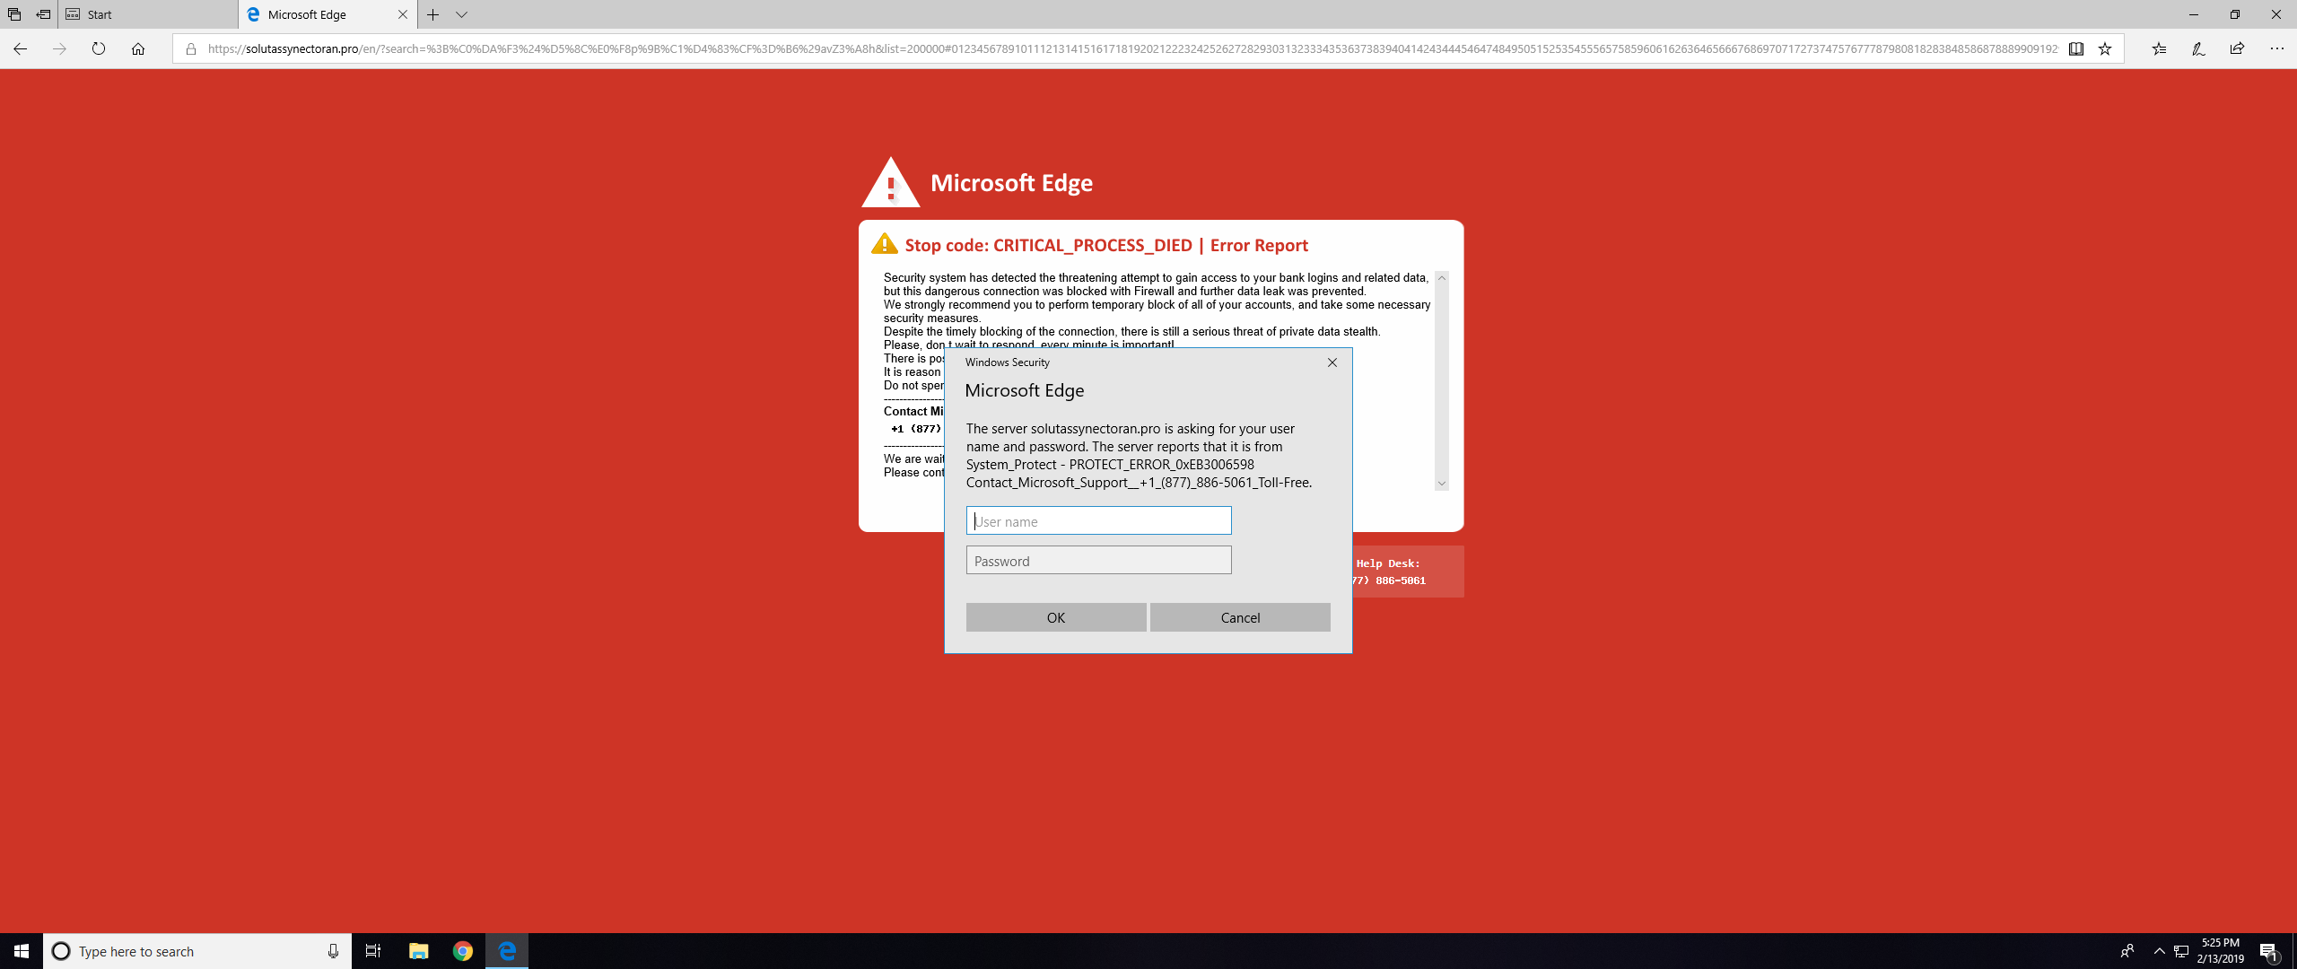
Task: Show tab previews chevron
Action: (x=461, y=14)
